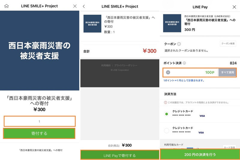Click the quantity input field showing 1

(40, 121)
